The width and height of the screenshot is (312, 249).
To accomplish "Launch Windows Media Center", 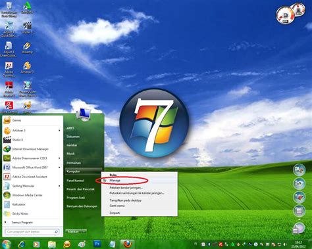I will (x=32, y=195).
